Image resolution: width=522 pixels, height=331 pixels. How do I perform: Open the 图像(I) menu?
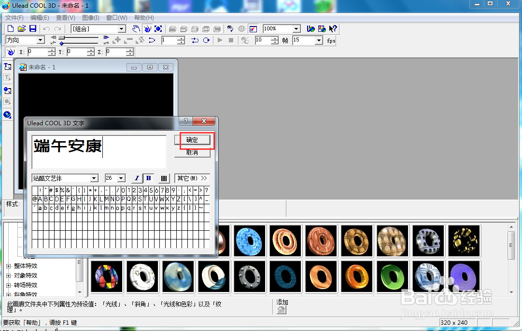point(91,18)
